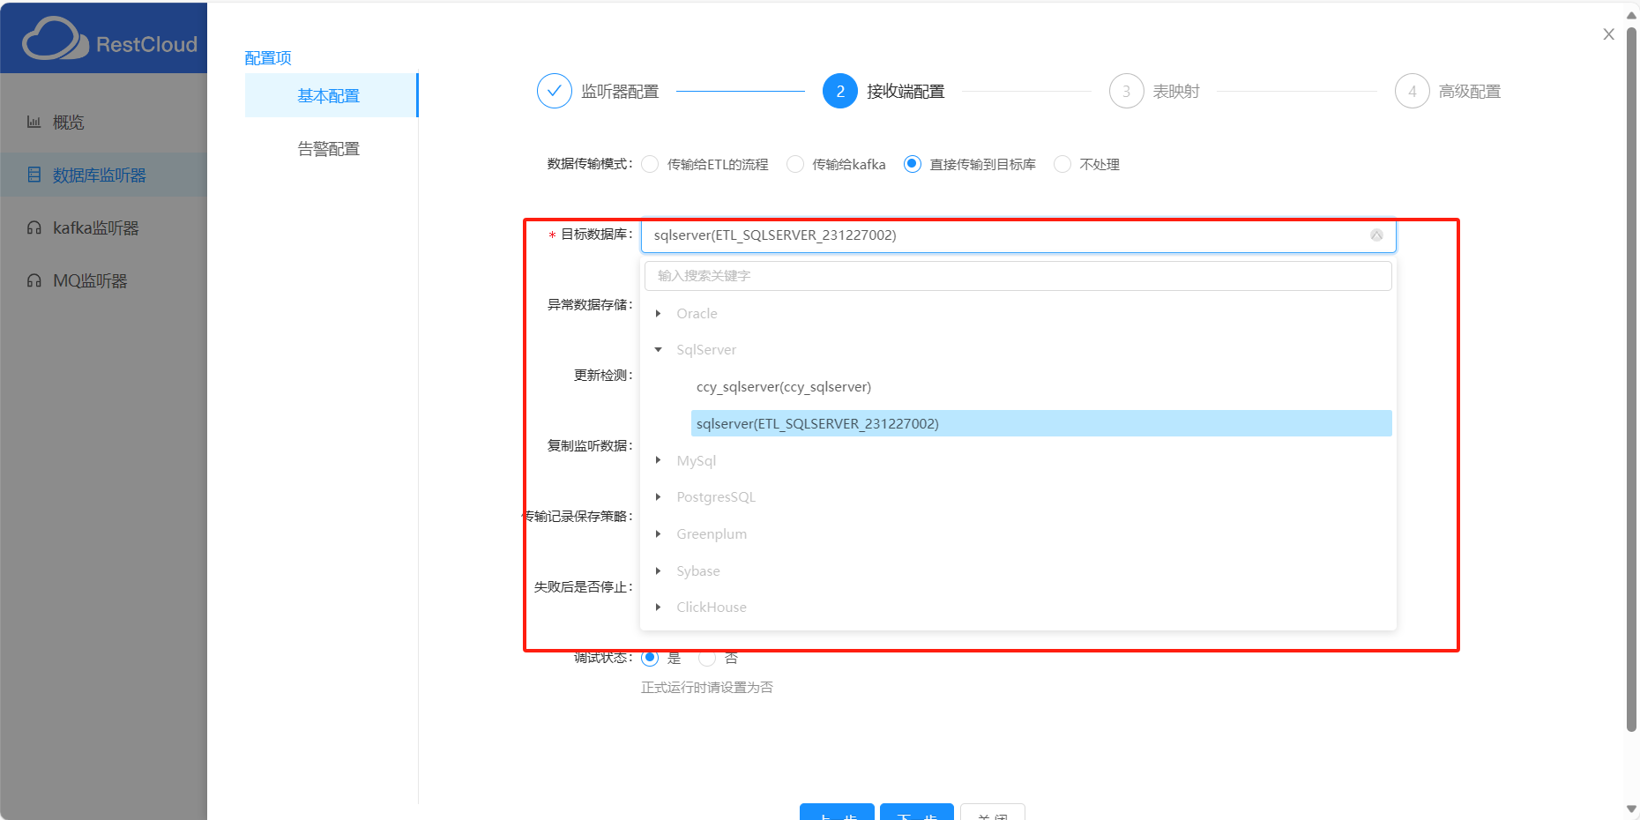Click the 失败后是否停止 label
1640x820 pixels.
tap(583, 587)
